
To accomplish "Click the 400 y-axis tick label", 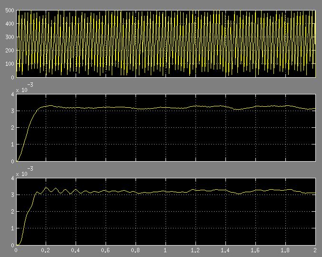I will [x=10, y=24].
